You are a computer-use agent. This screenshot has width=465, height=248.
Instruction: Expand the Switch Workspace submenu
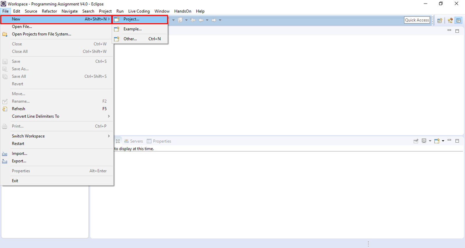coord(57,136)
